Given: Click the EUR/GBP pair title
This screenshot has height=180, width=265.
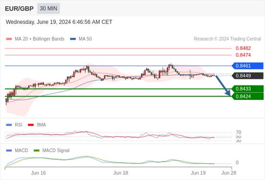Looking at the screenshot, I should coord(19,9).
